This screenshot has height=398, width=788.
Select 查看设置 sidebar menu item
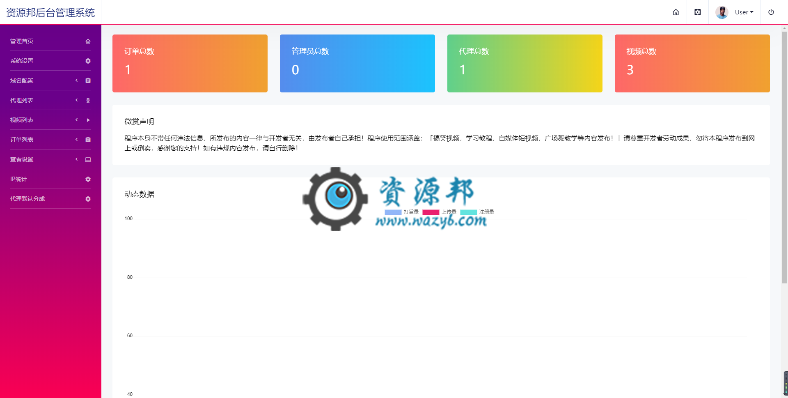click(x=50, y=159)
